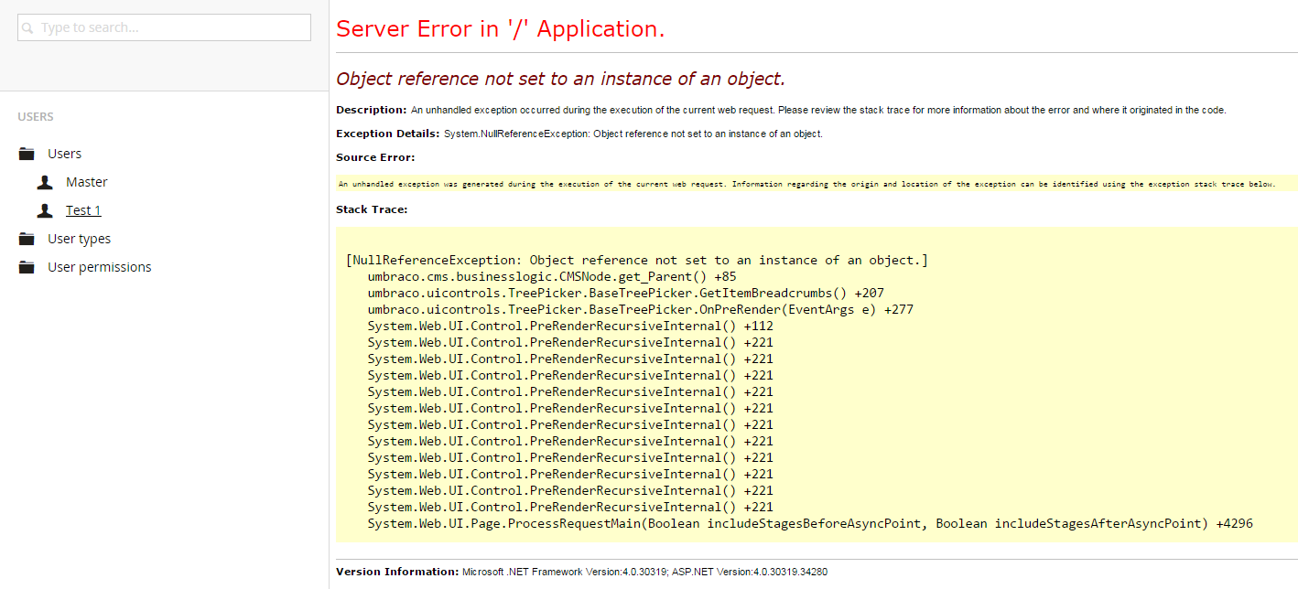Viewport: 1298px width, 589px height.
Task: Click the BaseTreePicker.OnPreRender stack line
Action: (x=641, y=309)
